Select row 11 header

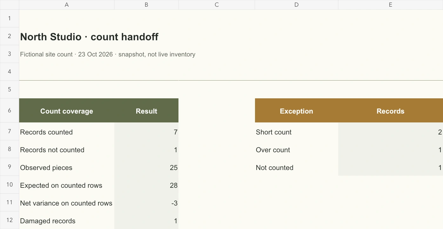(x=10, y=202)
